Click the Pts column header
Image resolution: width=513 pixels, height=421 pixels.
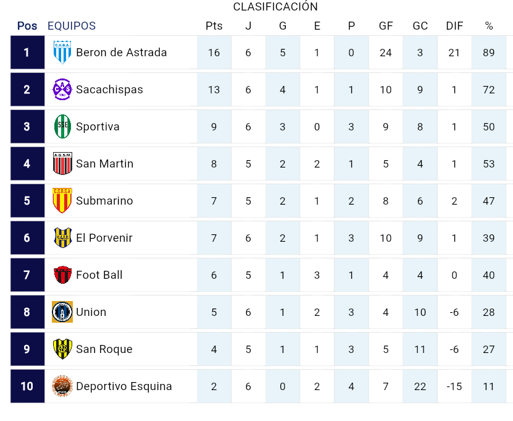point(214,26)
